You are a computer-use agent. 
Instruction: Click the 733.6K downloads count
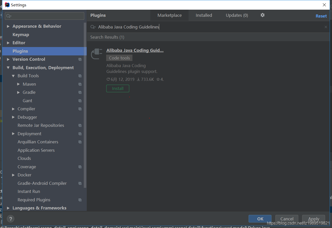tap(145, 79)
